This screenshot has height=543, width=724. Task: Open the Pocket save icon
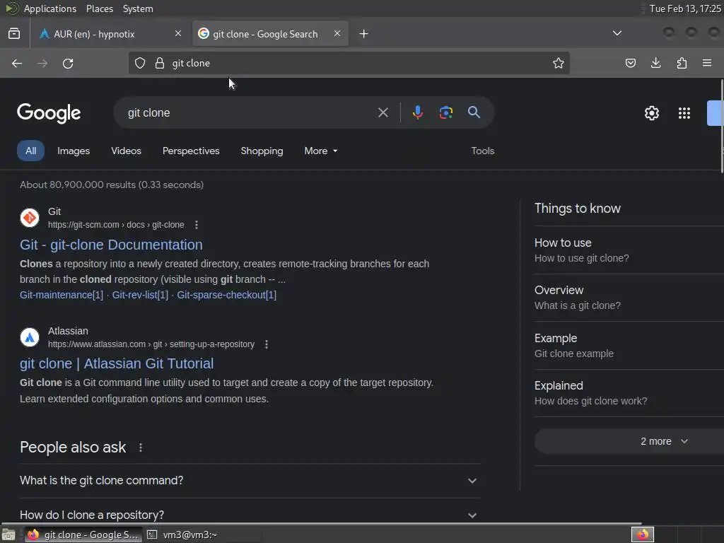tap(630, 63)
